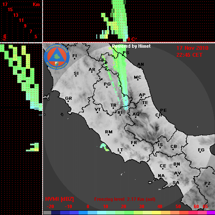The width and height of the screenshot is (215, 215).
Task: Click the 13 km height axis label
Action: click(16, 15)
